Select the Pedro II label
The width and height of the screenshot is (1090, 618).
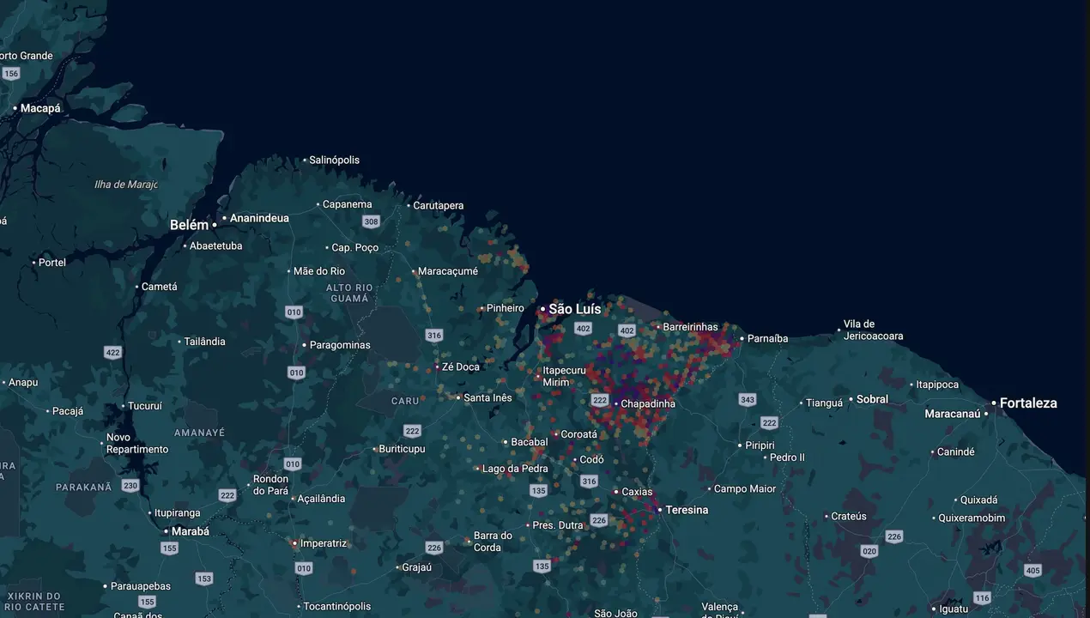tap(787, 457)
